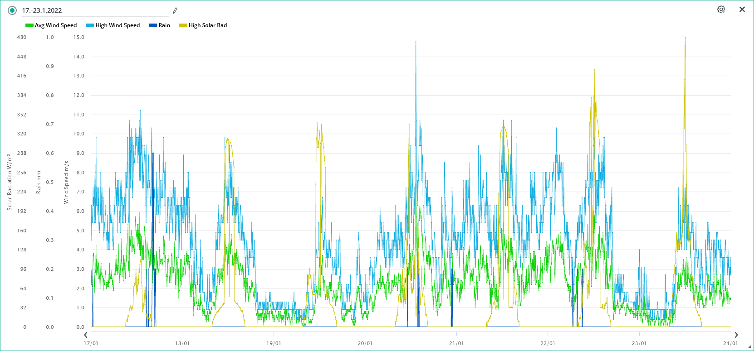The height and width of the screenshot is (351, 754).
Task: Click the tallest blue wind speed spike
Action: 416,42
